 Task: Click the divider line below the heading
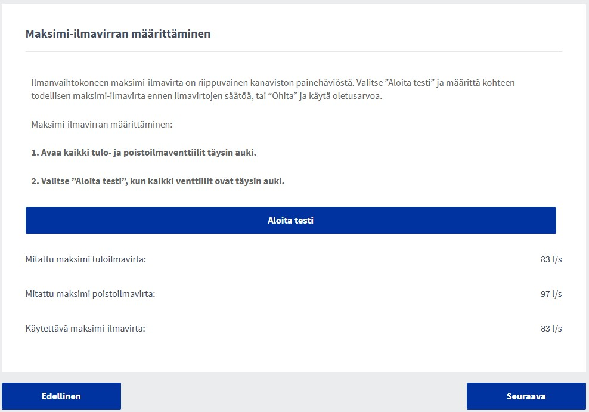coord(293,52)
